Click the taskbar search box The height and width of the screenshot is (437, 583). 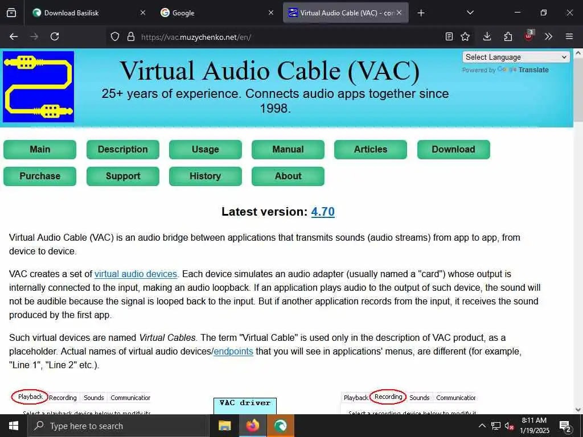(118, 426)
